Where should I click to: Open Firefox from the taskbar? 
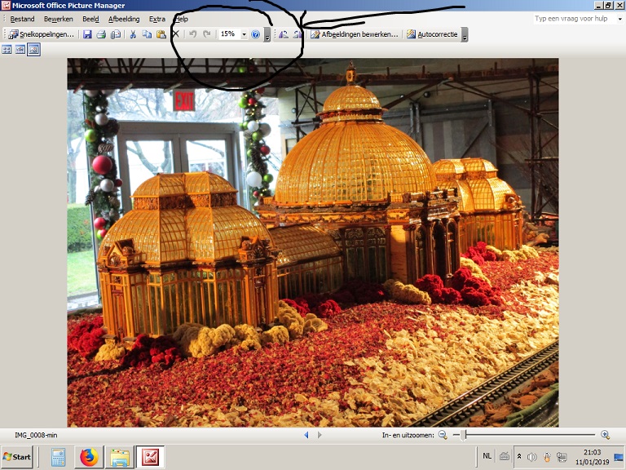[x=89, y=457]
